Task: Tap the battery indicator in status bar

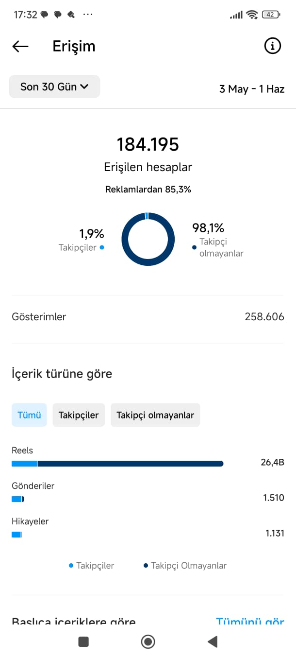Action: (271, 15)
